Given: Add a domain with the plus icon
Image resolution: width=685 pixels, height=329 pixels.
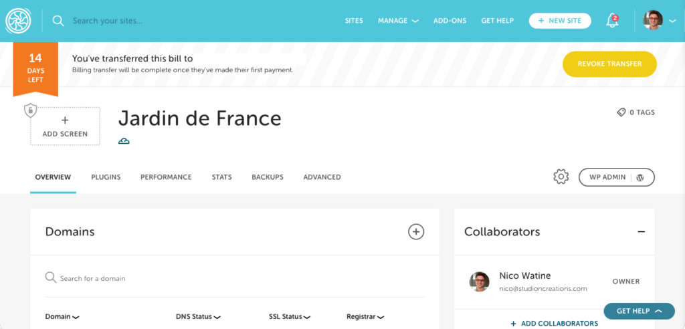Looking at the screenshot, I should (416, 231).
